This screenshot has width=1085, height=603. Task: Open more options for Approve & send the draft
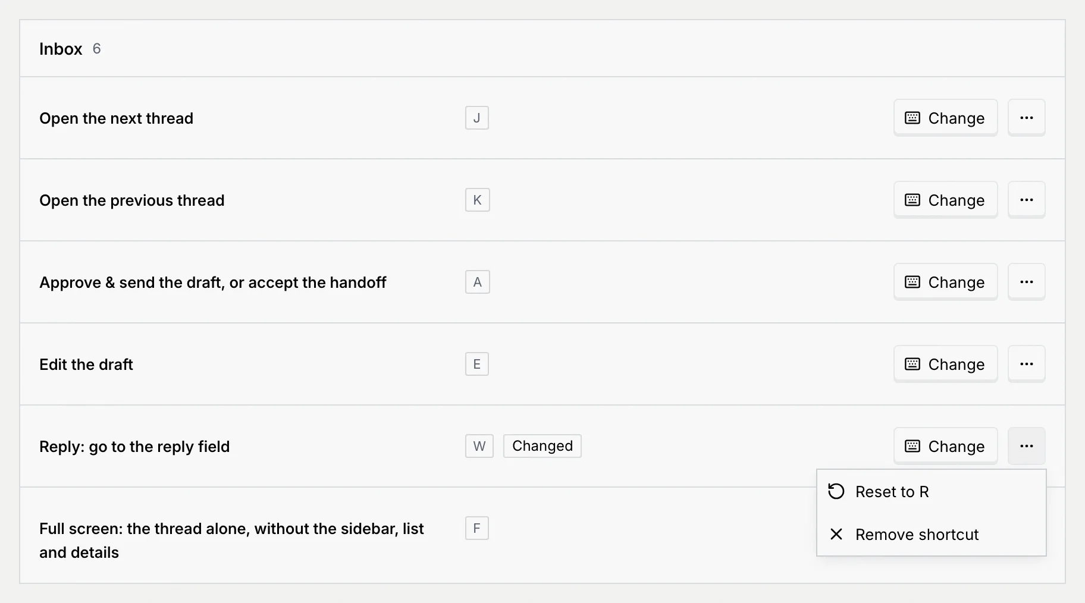[1026, 282]
